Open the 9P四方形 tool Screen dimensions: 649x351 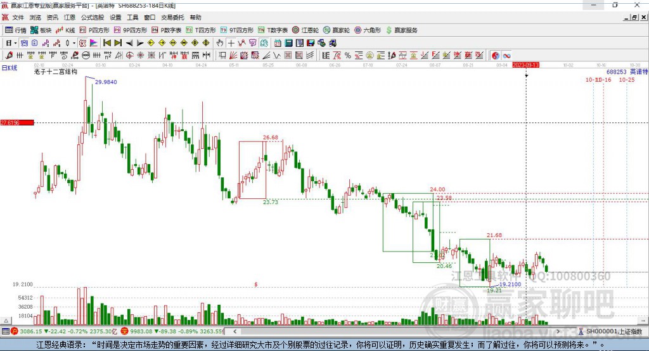point(131,30)
